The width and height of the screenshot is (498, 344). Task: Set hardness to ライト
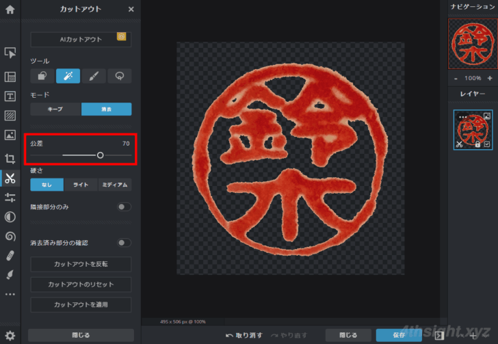pos(81,185)
